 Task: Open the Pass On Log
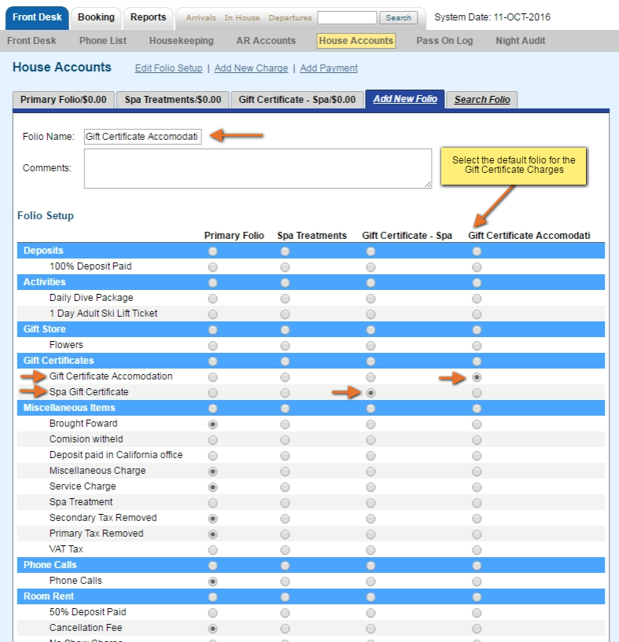click(x=444, y=41)
